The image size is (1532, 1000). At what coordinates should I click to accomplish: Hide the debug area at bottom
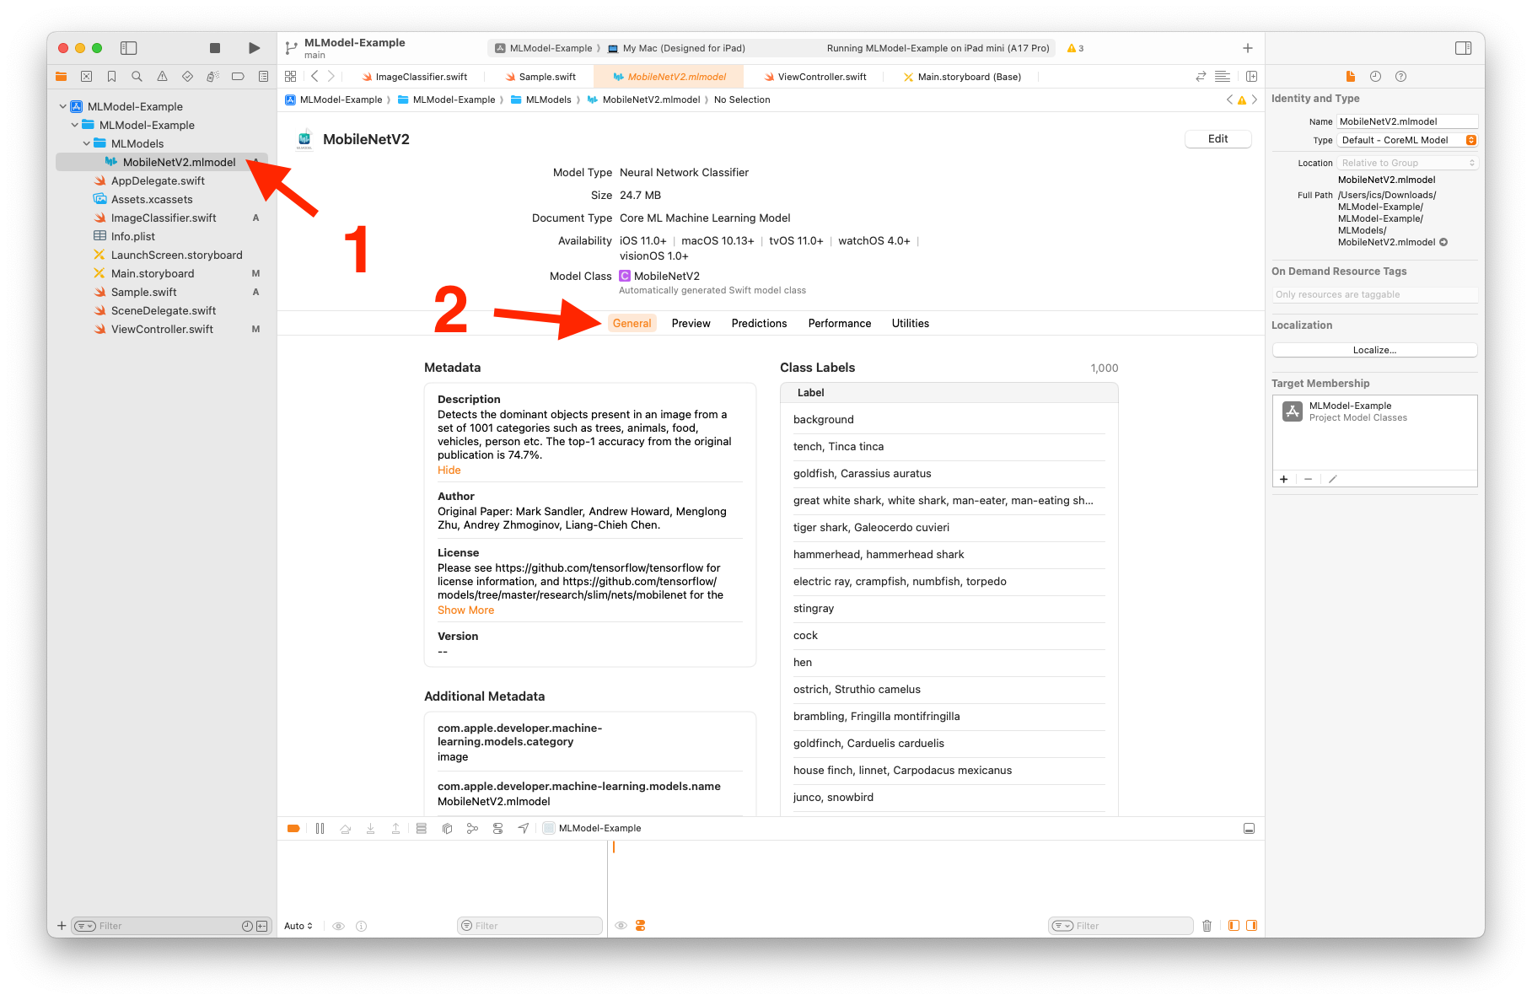point(1249,829)
